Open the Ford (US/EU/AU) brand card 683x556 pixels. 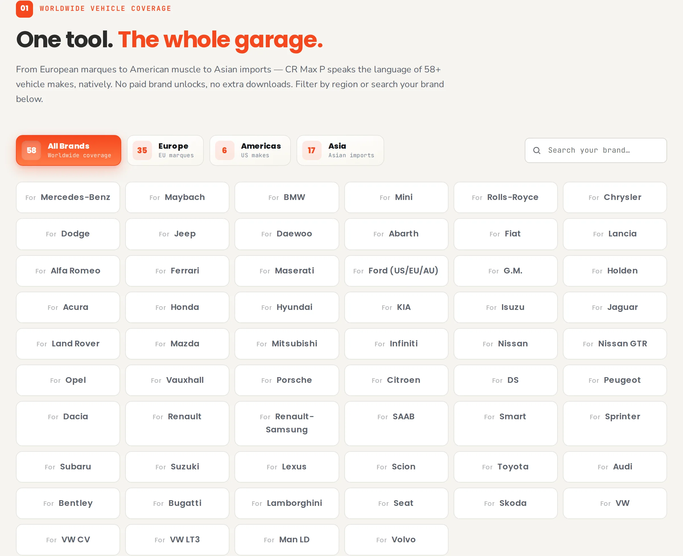(x=396, y=271)
